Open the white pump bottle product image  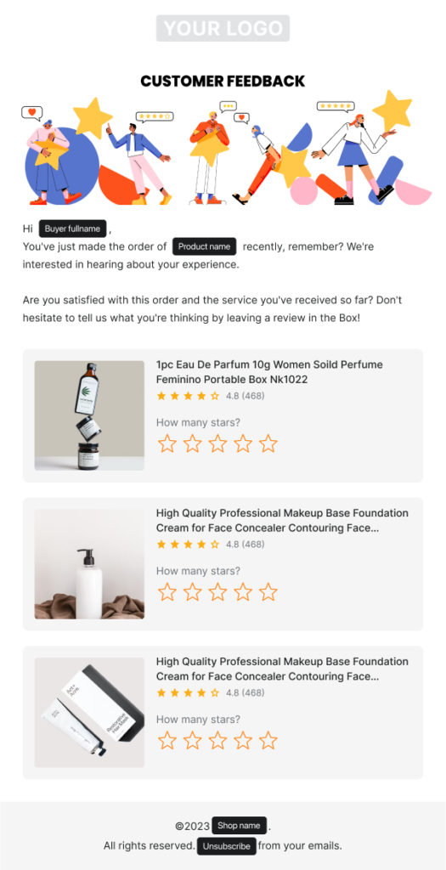pyautogui.click(x=89, y=564)
